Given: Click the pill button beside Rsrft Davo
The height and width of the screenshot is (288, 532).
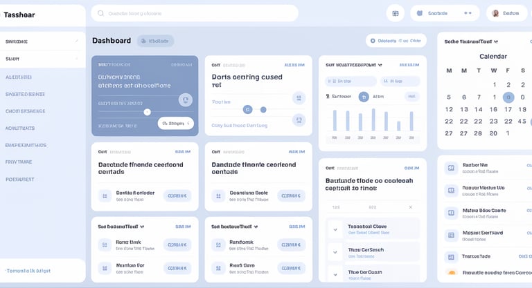Looking at the screenshot, I should click(x=291, y=269).
